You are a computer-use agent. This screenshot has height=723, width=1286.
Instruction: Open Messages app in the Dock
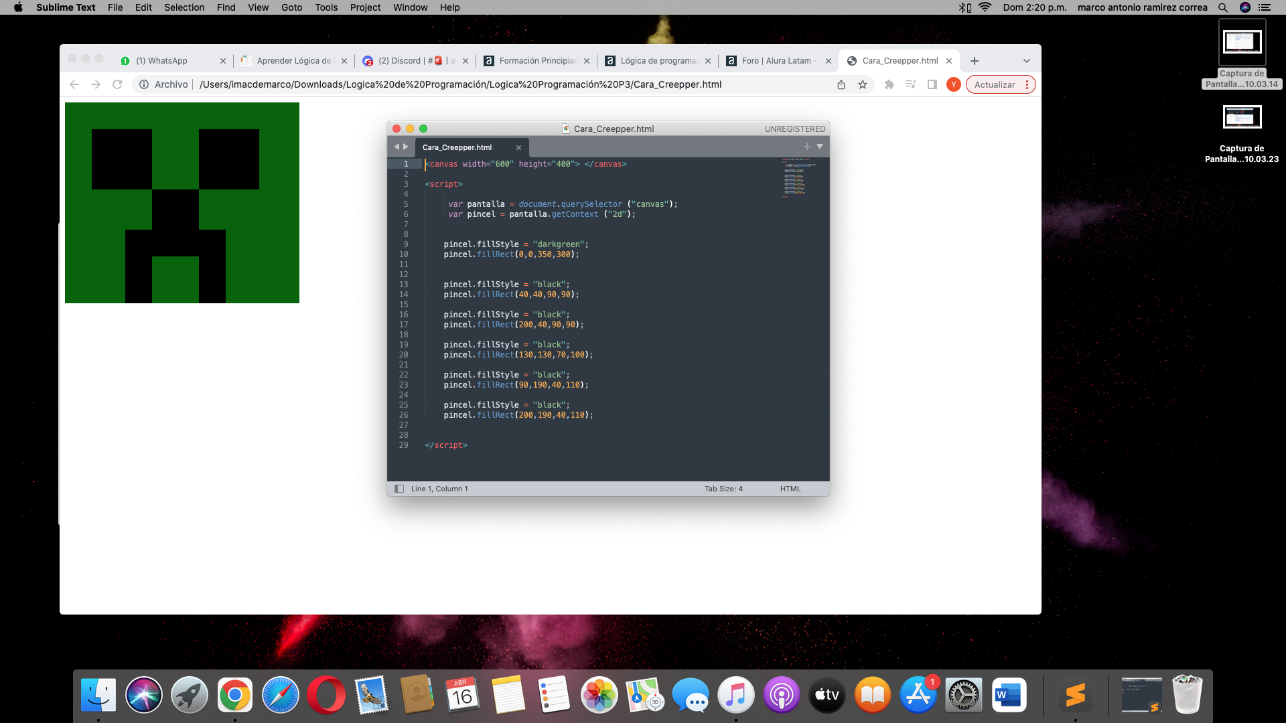click(x=691, y=696)
